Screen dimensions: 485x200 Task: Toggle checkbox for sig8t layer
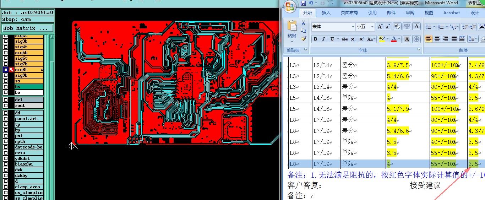6,70
